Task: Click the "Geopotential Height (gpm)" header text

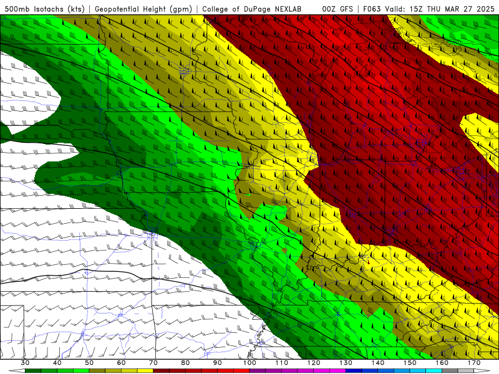Action: (143, 9)
